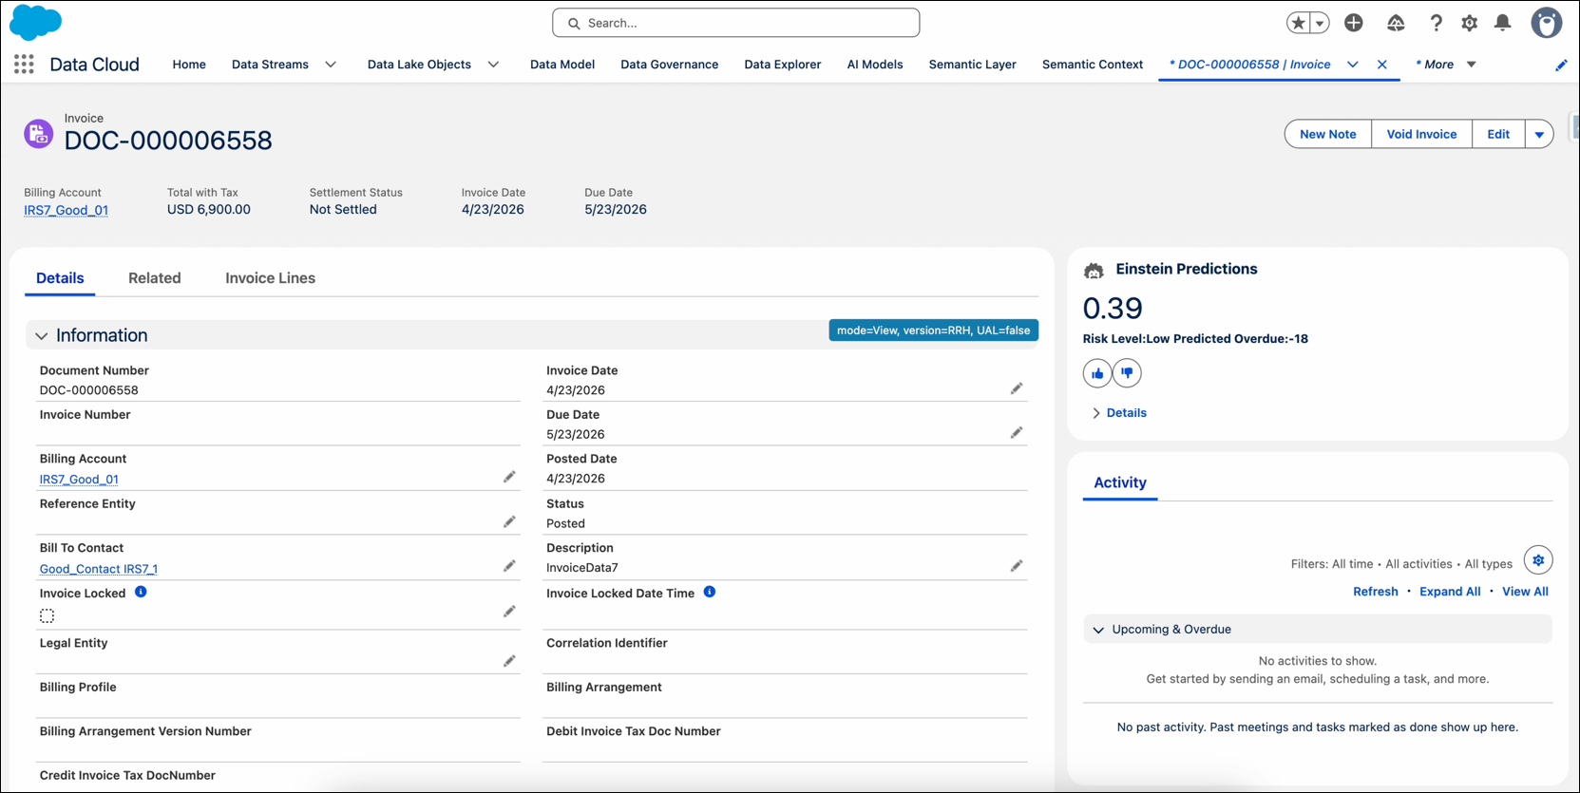Click Refresh in the Activity panel
The height and width of the screenshot is (793, 1580).
pyautogui.click(x=1376, y=592)
